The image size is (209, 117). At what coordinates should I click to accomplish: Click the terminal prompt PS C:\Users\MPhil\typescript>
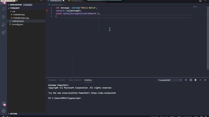(65, 98)
